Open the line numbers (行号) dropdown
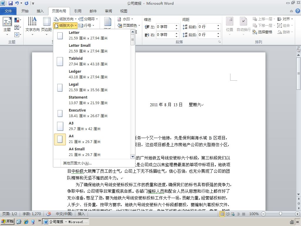 click(x=86, y=25)
